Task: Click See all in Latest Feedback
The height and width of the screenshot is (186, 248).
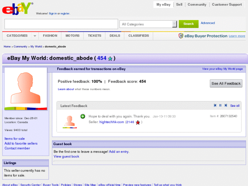Action: (x=235, y=105)
